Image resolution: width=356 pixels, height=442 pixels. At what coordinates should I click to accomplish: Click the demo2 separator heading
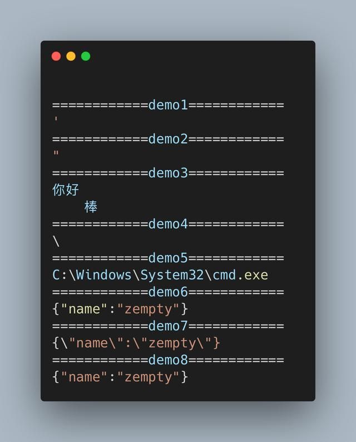pyautogui.click(x=168, y=139)
